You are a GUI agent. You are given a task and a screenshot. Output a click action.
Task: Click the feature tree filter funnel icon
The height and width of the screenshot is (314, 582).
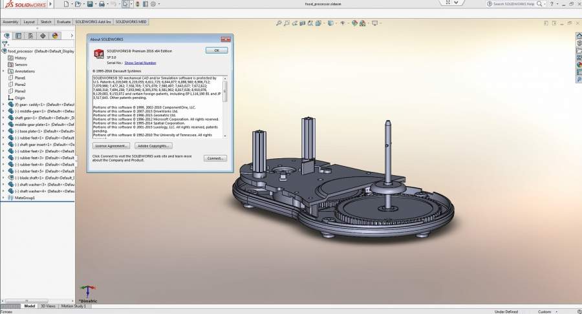pyautogui.click(x=5, y=45)
